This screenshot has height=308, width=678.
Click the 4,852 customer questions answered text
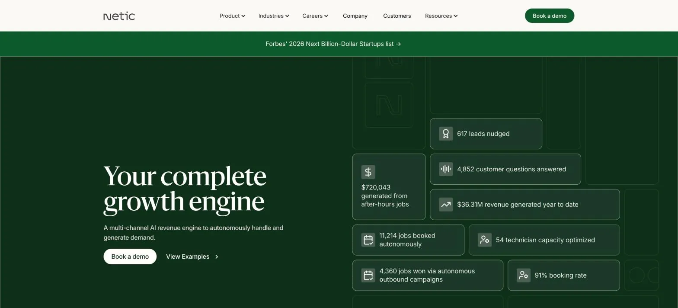tap(511, 169)
